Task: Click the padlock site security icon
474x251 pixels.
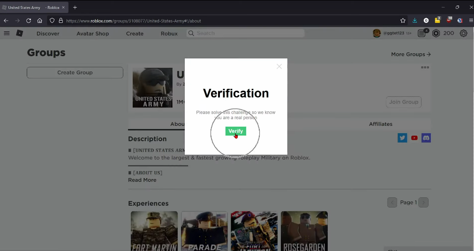Action: click(61, 21)
